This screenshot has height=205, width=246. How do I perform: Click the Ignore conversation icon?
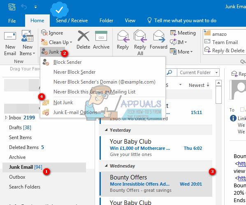pos(44,33)
